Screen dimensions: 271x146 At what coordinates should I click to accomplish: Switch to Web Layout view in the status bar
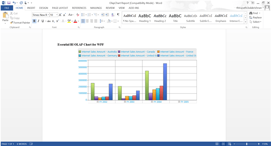[230, 144]
